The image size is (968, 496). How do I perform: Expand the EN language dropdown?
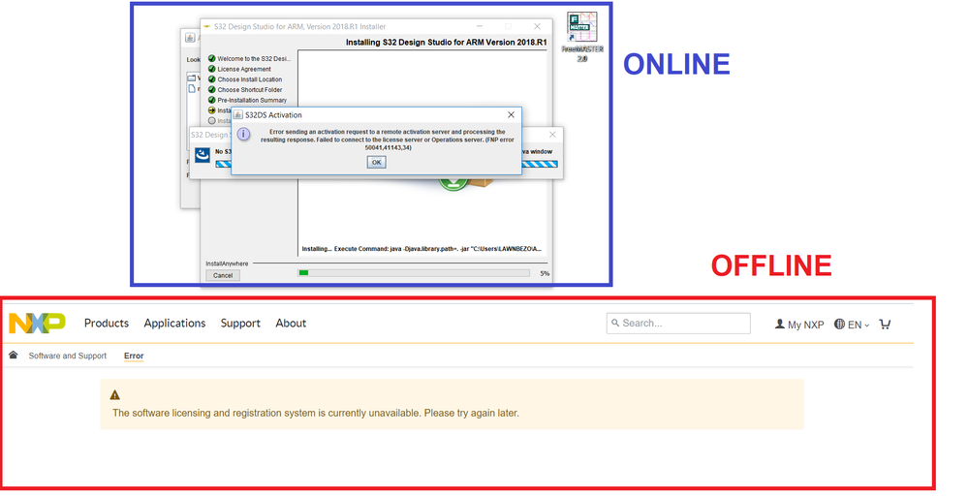coord(852,325)
